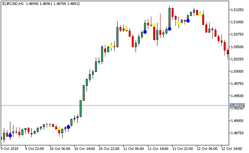Click the yellow dot just after 11 Oct 06:00
This screenshot has height=153, width=249.
126,29
